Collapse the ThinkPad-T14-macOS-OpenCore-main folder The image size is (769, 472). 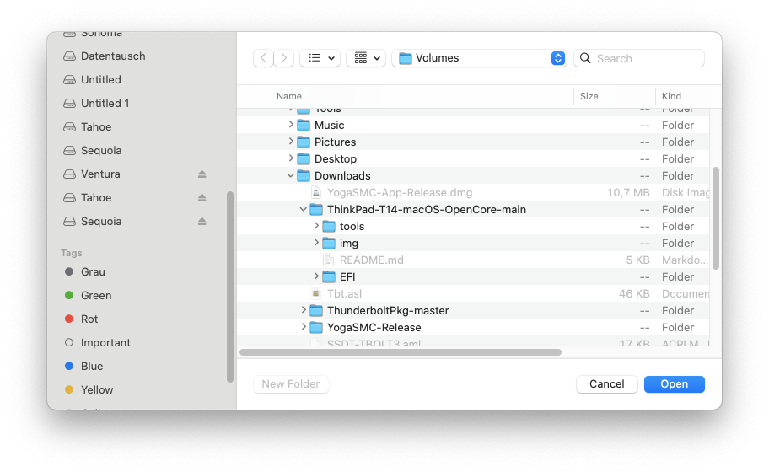304,209
